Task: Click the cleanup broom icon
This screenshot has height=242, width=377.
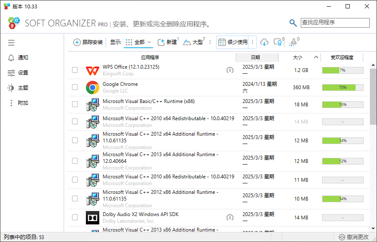Action: (x=293, y=42)
